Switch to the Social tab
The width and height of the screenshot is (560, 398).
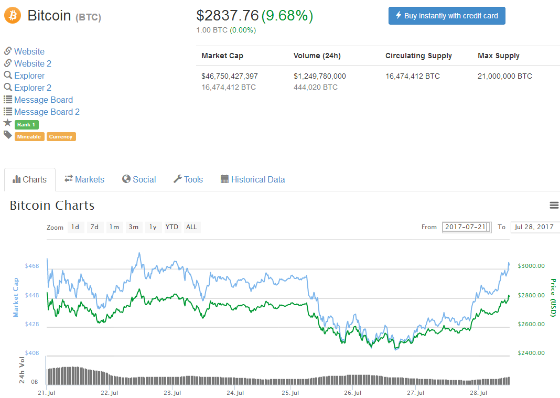click(x=139, y=179)
